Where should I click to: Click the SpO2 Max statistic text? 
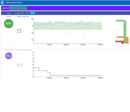tap(19, 30)
